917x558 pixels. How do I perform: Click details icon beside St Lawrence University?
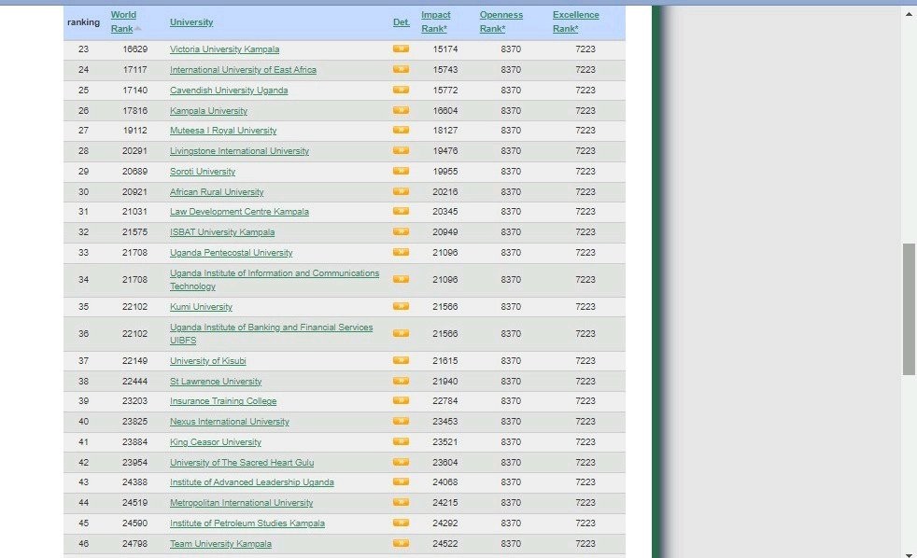pos(401,382)
